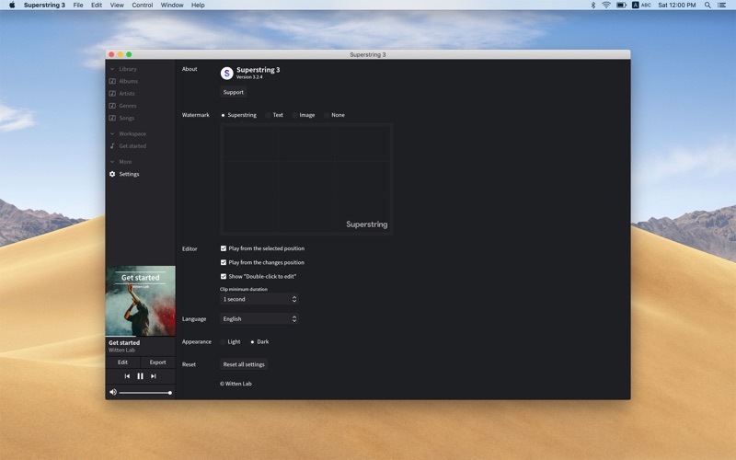
Task: Click the Get started track title
Action: tap(124, 342)
